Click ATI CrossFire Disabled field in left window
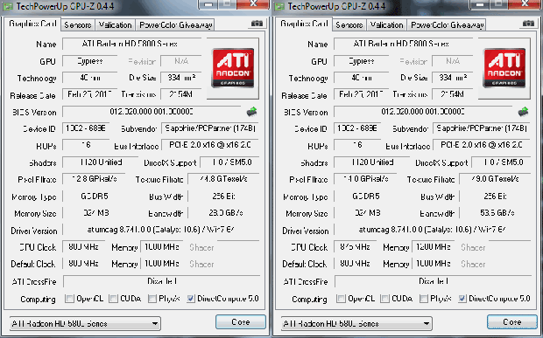This screenshot has width=543, height=338. tap(162, 281)
